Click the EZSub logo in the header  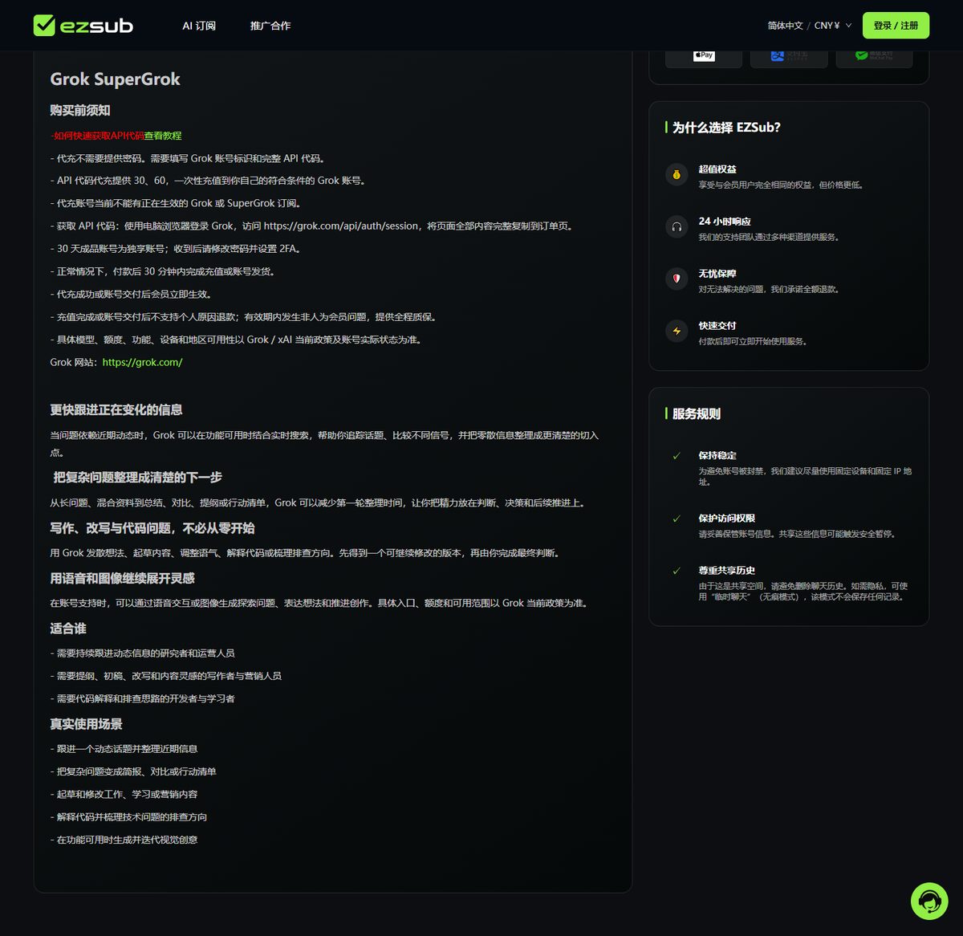coord(83,26)
